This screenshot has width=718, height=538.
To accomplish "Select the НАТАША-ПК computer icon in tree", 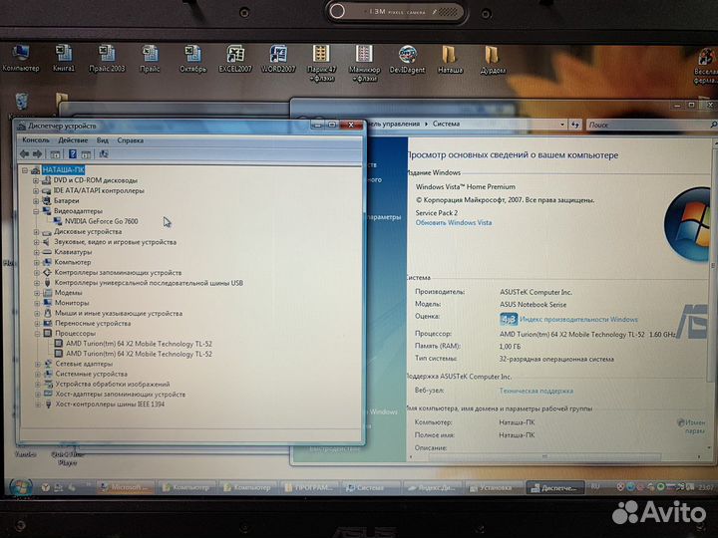I will point(36,170).
